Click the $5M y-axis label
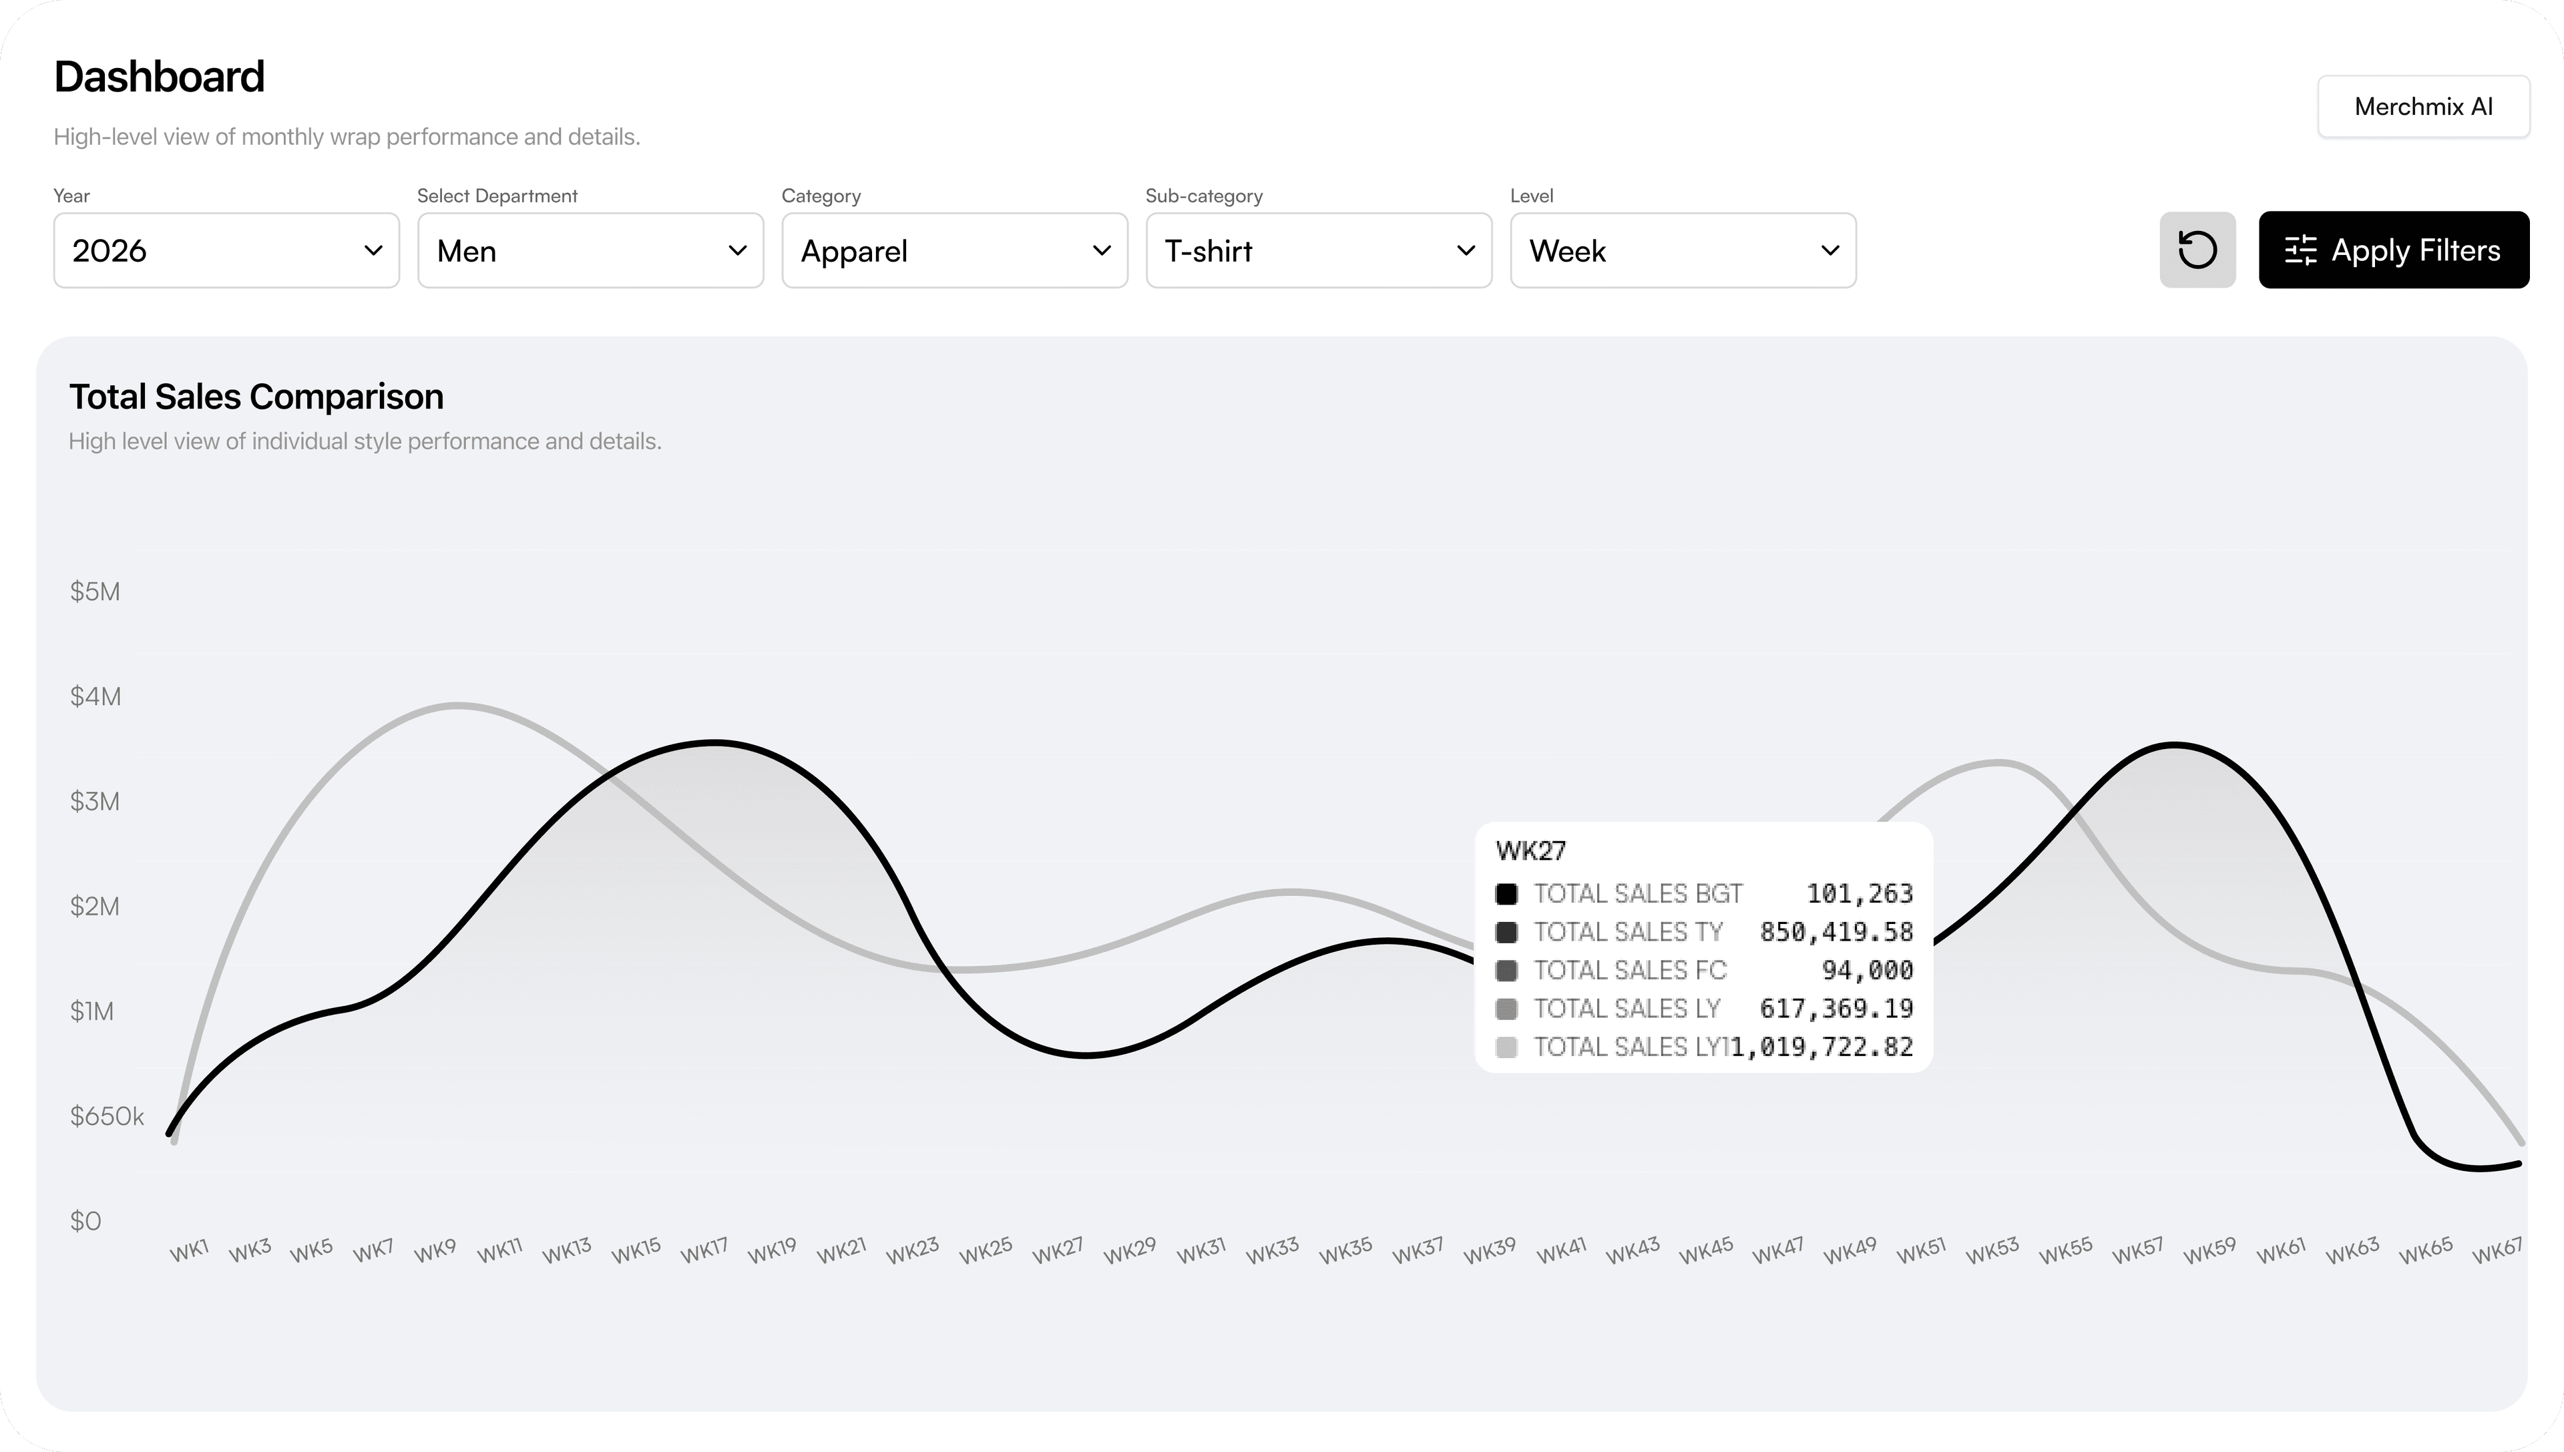 [x=95, y=592]
